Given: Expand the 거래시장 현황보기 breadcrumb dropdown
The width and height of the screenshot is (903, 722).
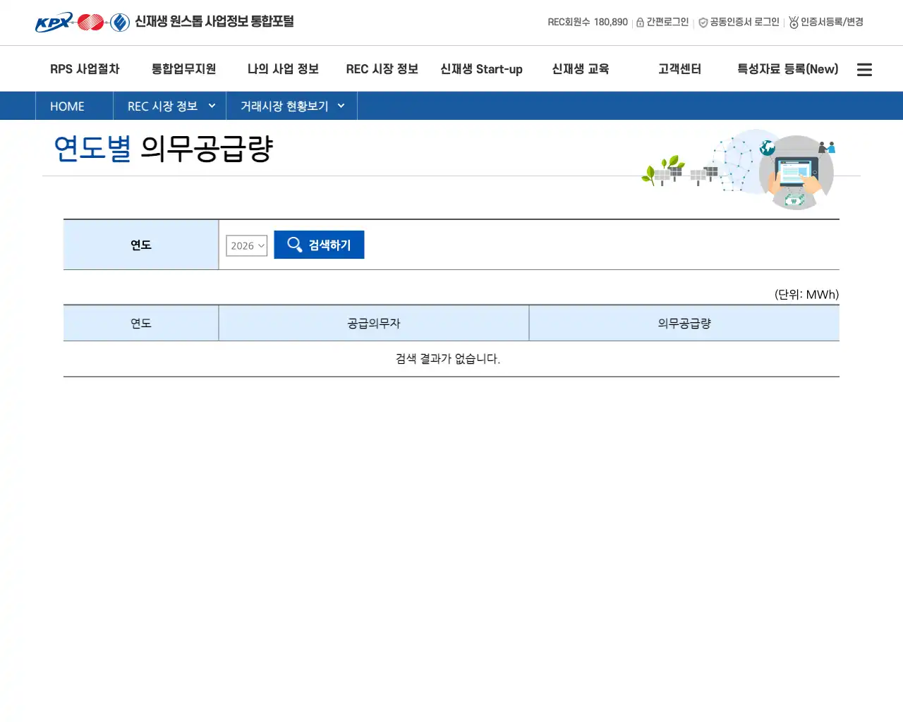Looking at the screenshot, I should pos(341,106).
